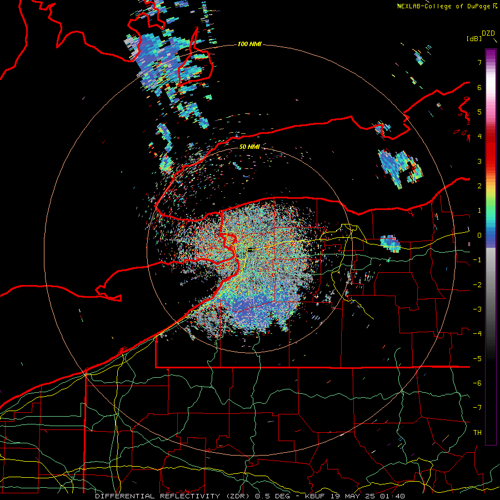Screen dimensions: 500x500
Task: Click the KBUF radar site center marker
Action: coord(250,249)
